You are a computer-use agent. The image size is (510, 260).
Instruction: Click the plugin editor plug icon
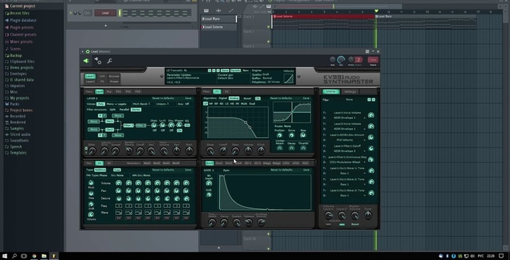coord(87,61)
